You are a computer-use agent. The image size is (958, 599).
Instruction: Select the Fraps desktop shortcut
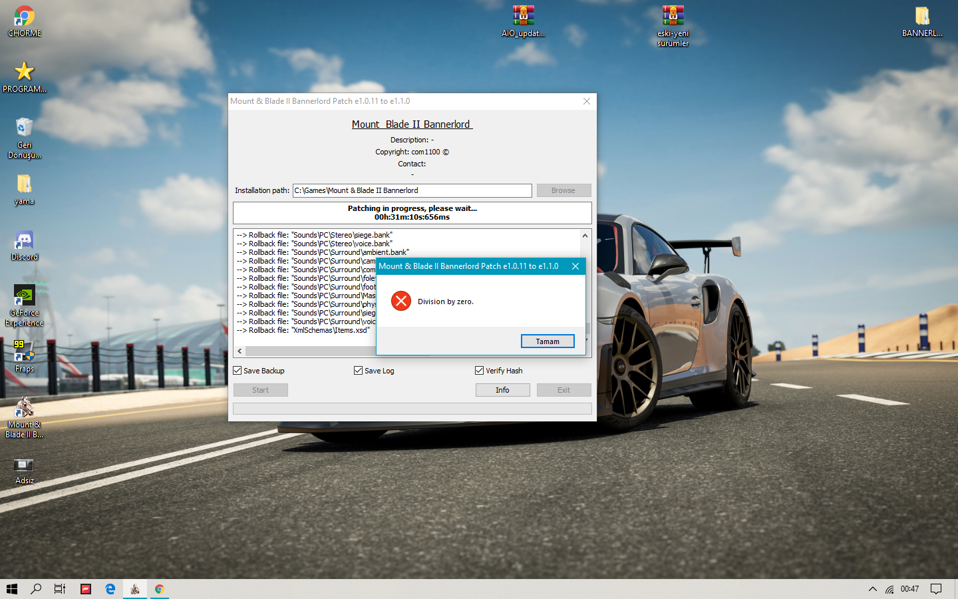25,357
